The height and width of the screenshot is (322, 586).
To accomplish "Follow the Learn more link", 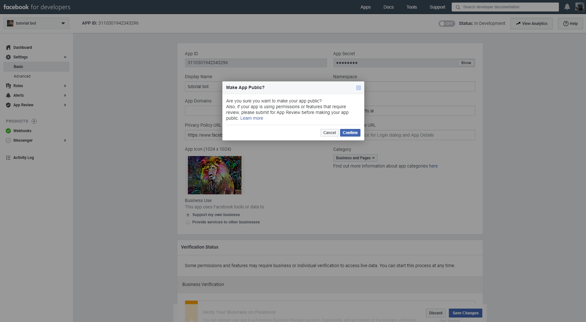I will coord(252,118).
